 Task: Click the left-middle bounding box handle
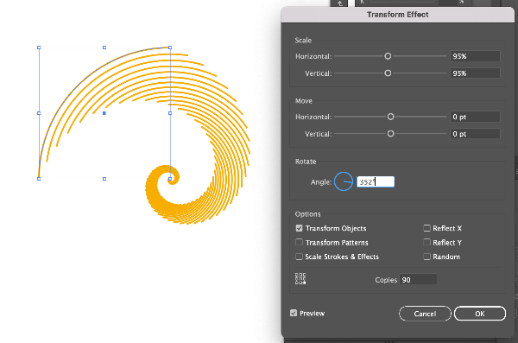(39, 113)
